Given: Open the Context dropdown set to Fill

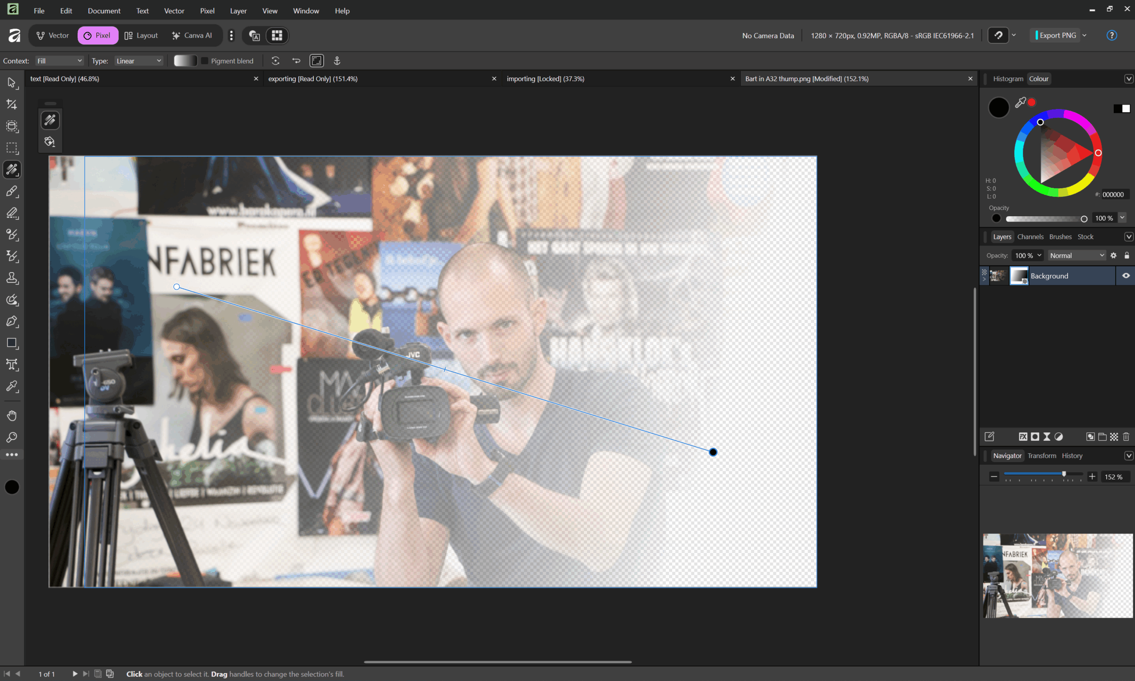Looking at the screenshot, I should click(59, 61).
